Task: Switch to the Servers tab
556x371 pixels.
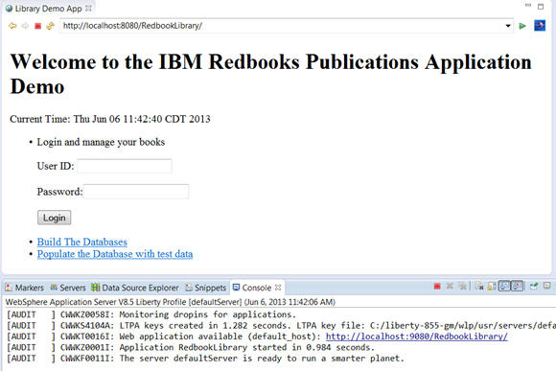Action: [x=68, y=288]
